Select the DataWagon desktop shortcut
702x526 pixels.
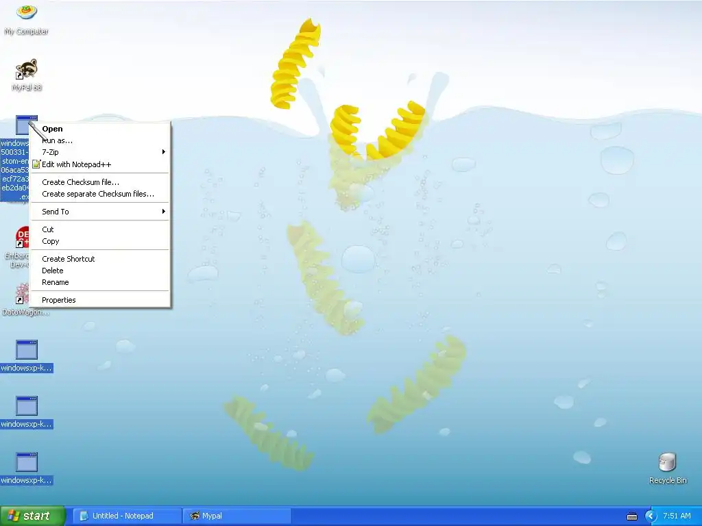coord(25,299)
